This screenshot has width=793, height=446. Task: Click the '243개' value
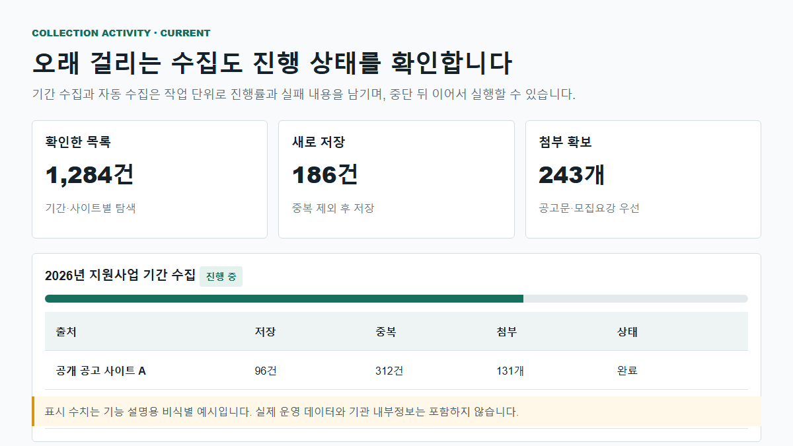[572, 174]
